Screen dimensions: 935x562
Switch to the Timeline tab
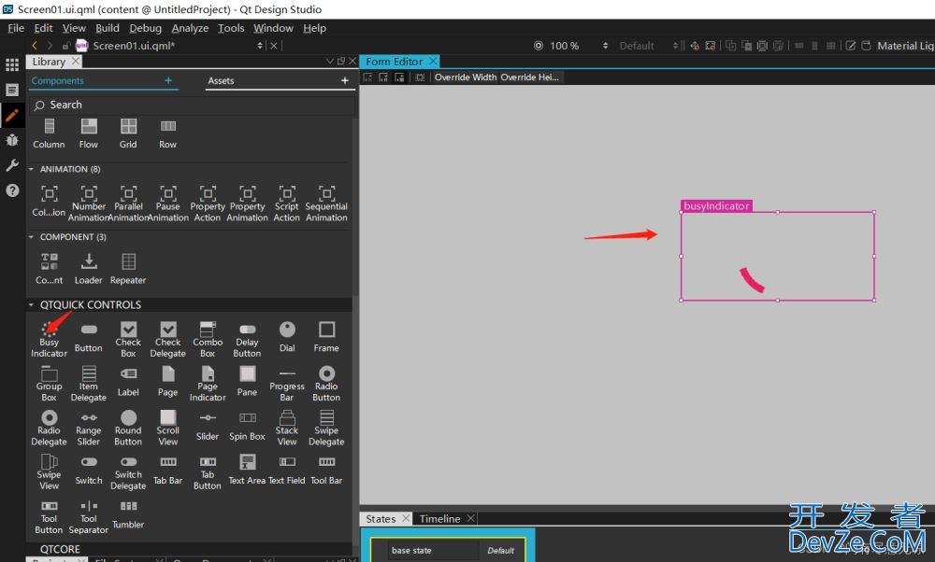[439, 518]
